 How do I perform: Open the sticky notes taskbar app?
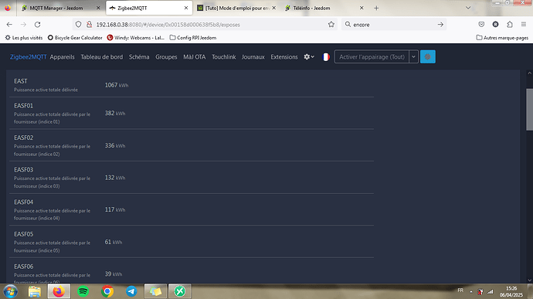pos(155,291)
